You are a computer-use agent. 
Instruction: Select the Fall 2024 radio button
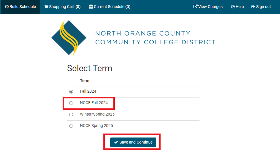(71, 92)
